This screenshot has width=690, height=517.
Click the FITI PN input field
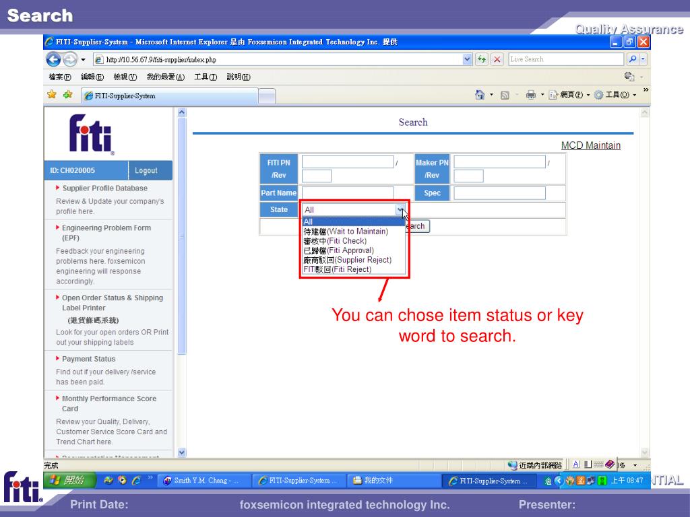point(348,162)
